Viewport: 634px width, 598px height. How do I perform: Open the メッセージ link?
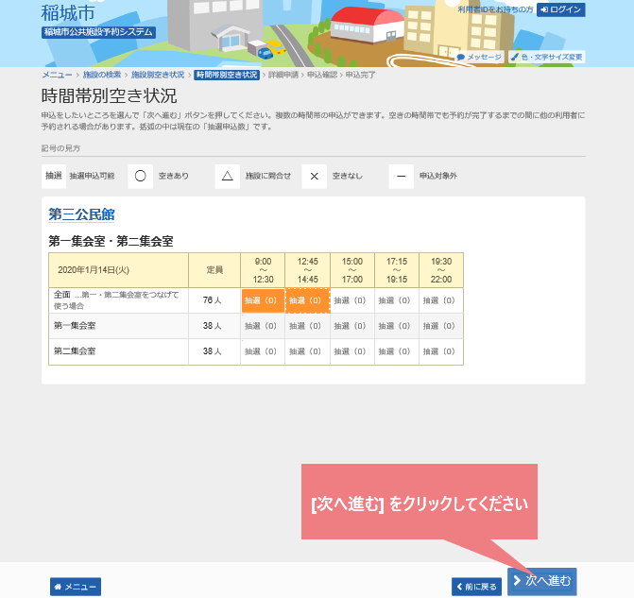coord(479,57)
